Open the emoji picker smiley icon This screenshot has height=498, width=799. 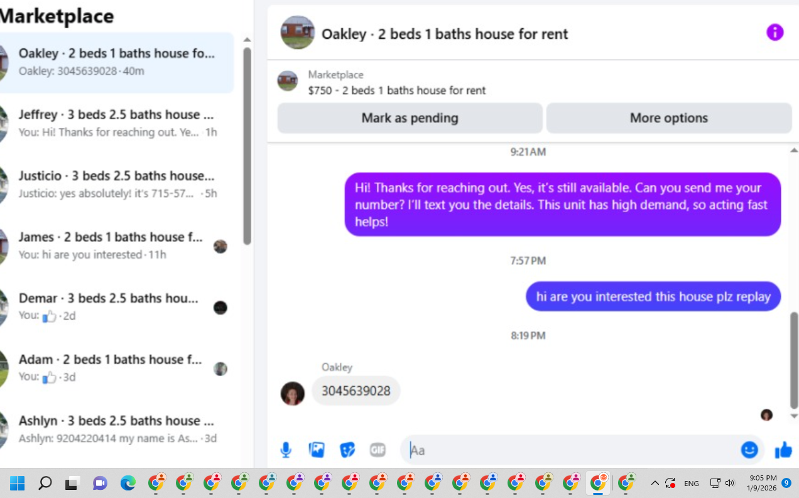pyautogui.click(x=749, y=450)
